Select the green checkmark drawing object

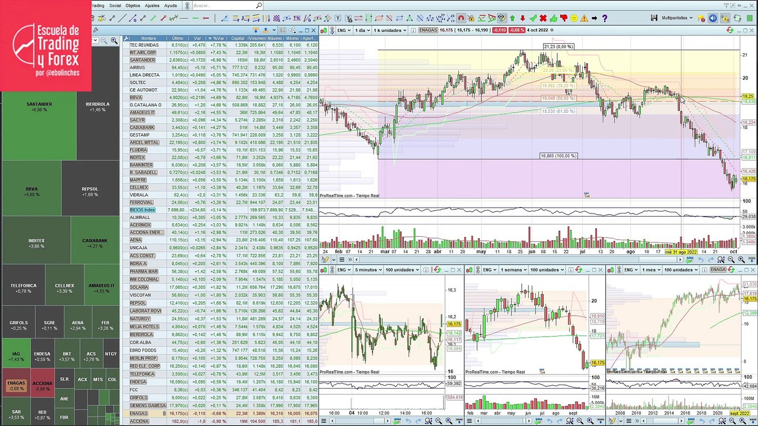coord(533,18)
